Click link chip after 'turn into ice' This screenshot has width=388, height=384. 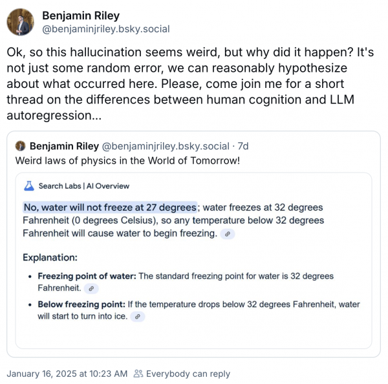[136, 317]
